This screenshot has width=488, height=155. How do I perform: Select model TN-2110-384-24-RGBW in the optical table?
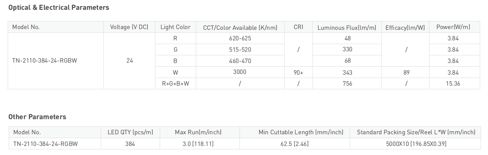coord(45,61)
